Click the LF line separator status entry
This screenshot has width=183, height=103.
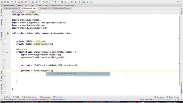(x=147, y=100)
